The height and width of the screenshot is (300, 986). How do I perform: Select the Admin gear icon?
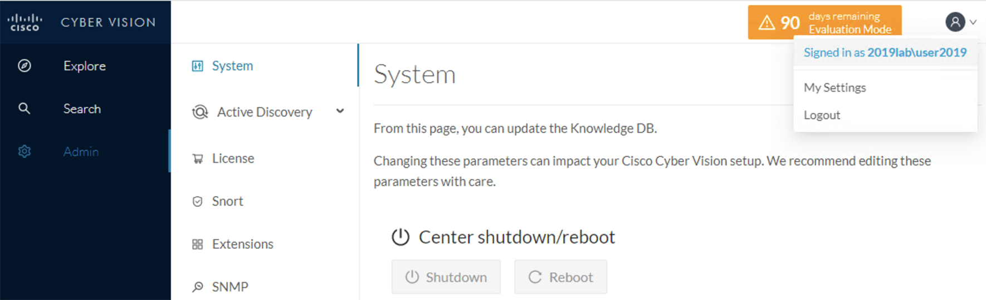point(25,151)
